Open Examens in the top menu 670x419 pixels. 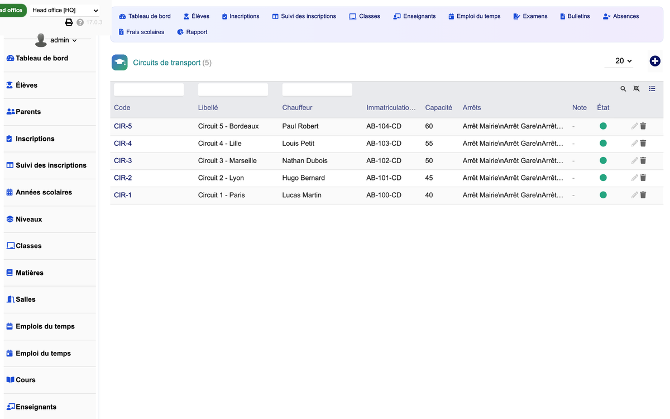[530, 16]
